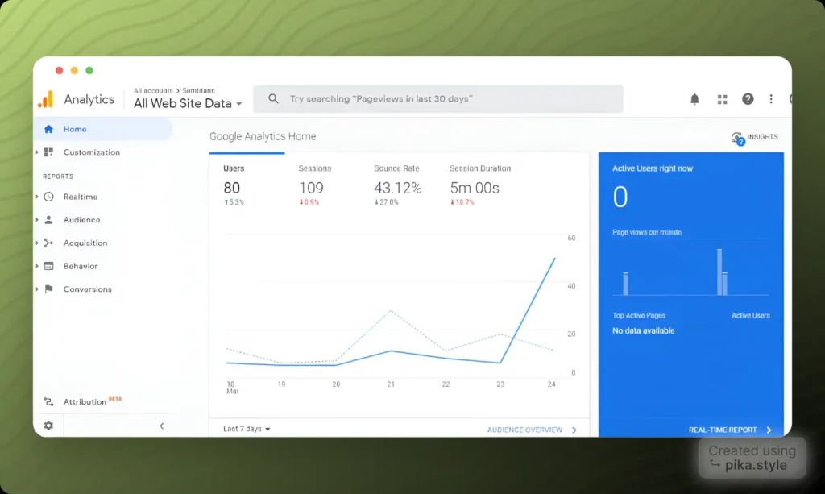Select the Home menu item

pyautogui.click(x=103, y=129)
